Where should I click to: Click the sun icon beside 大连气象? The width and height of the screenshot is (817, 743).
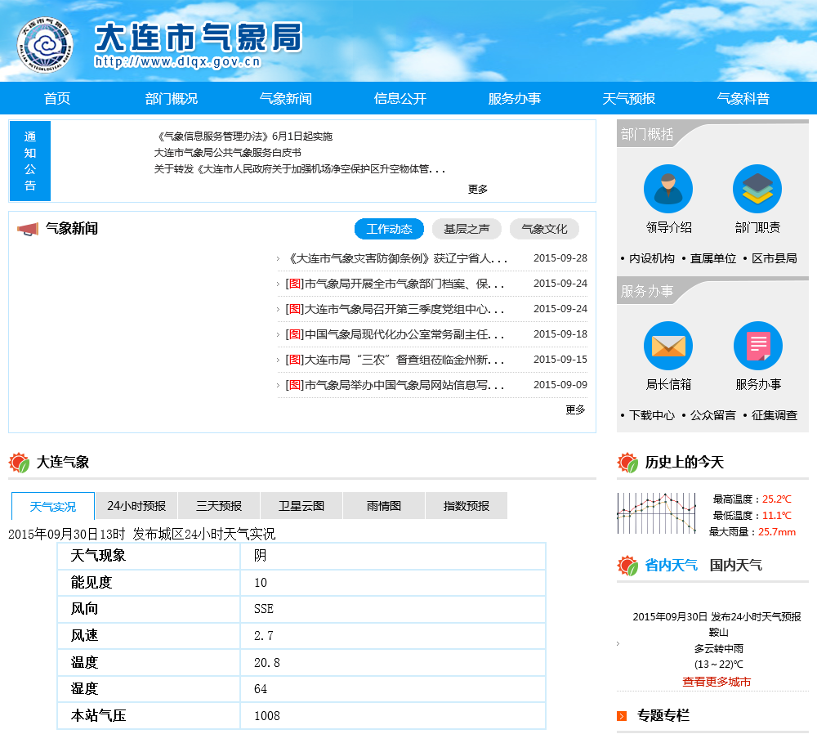(19, 463)
